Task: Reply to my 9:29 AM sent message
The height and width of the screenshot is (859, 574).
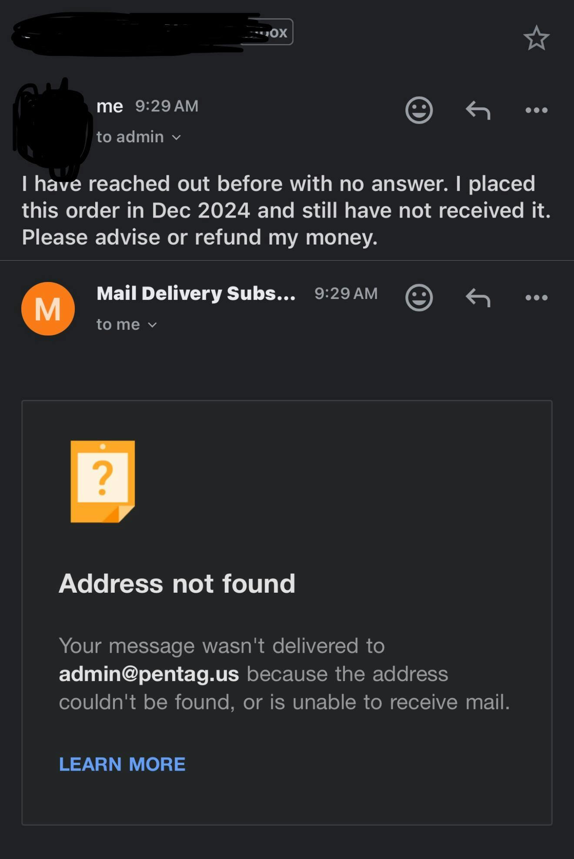Action: (x=478, y=110)
